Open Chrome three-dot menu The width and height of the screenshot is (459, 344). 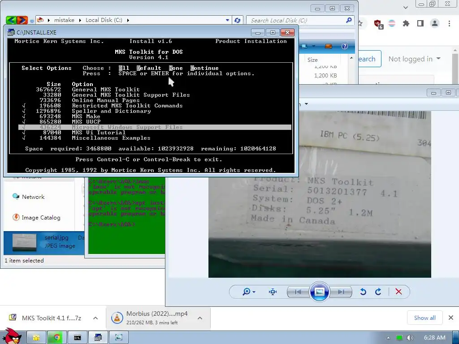click(x=449, y=23)
